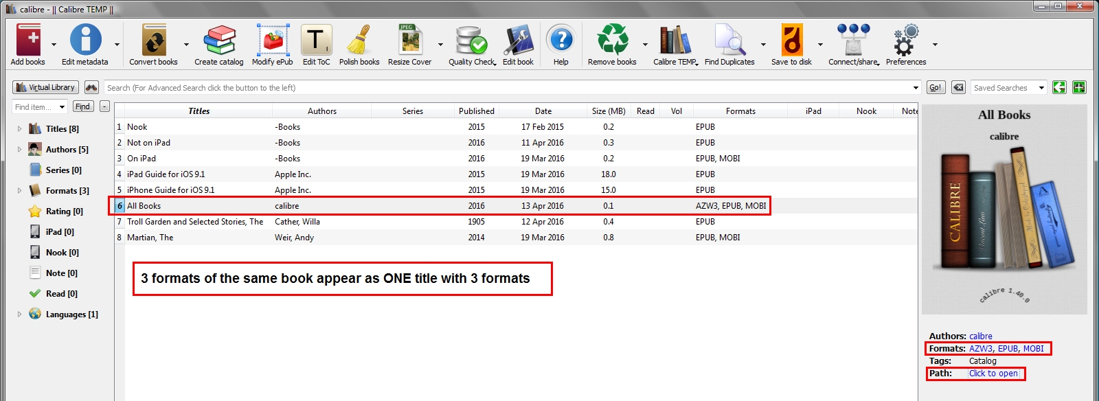Select 'Martian, The' book row
The height and width of the screenshot is (401, 1099).
(516, 237)
